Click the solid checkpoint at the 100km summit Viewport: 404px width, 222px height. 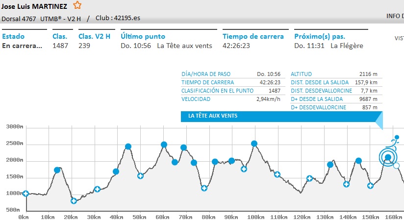254,144
